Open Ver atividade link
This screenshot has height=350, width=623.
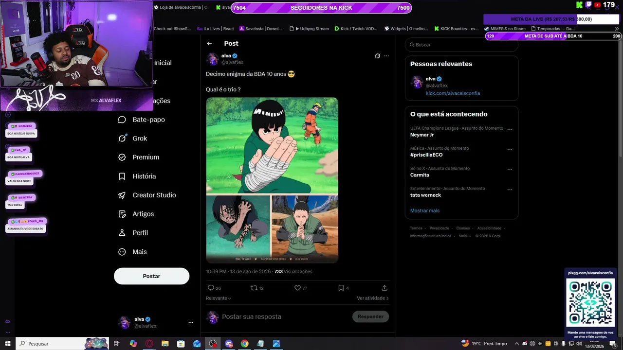(x=373, y=298)
